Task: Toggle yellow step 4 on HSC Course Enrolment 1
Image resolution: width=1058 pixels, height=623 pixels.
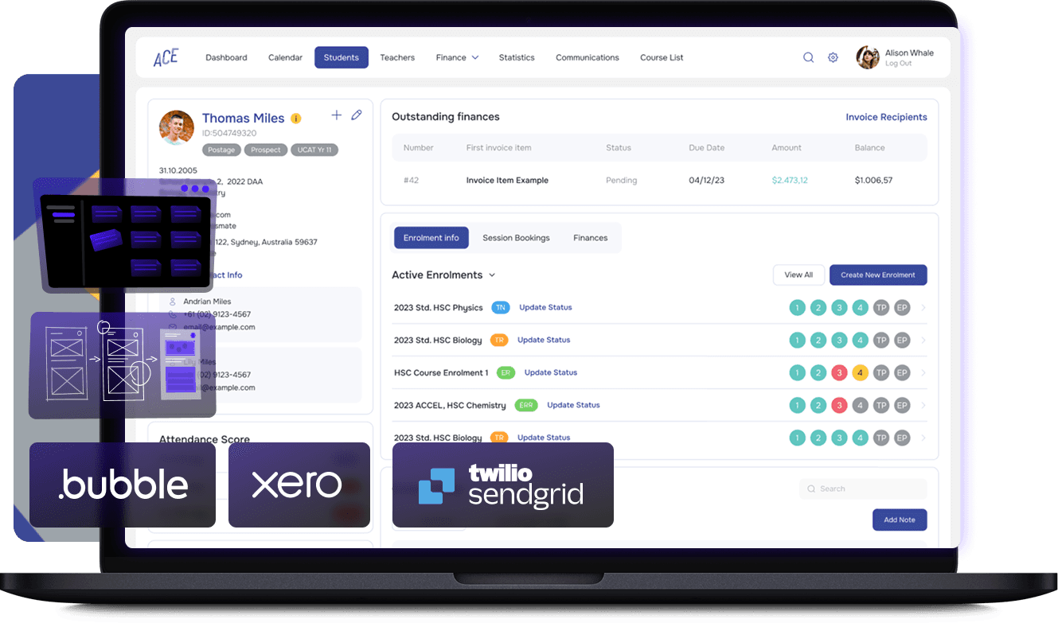Action: click(x=860, y=372)
